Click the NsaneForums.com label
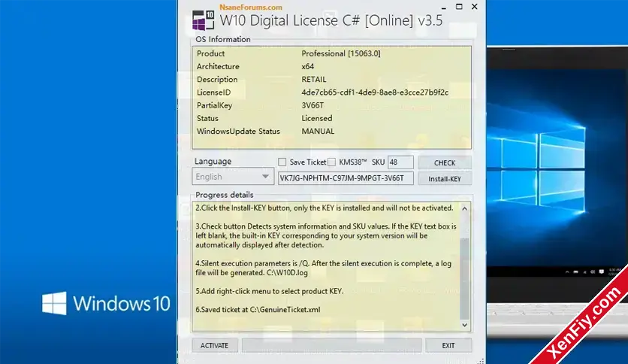Screen dimensions: 628x364 [251, 8]
